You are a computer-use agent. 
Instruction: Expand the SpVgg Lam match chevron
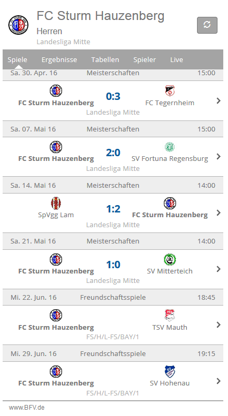tap(219, 213)
